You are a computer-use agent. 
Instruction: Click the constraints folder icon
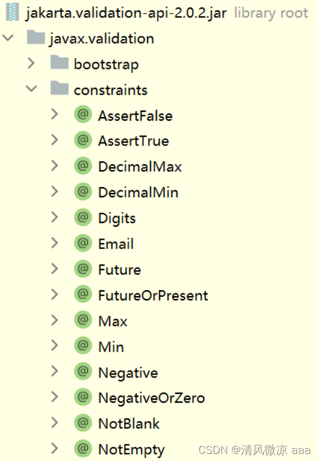point(59,88)
